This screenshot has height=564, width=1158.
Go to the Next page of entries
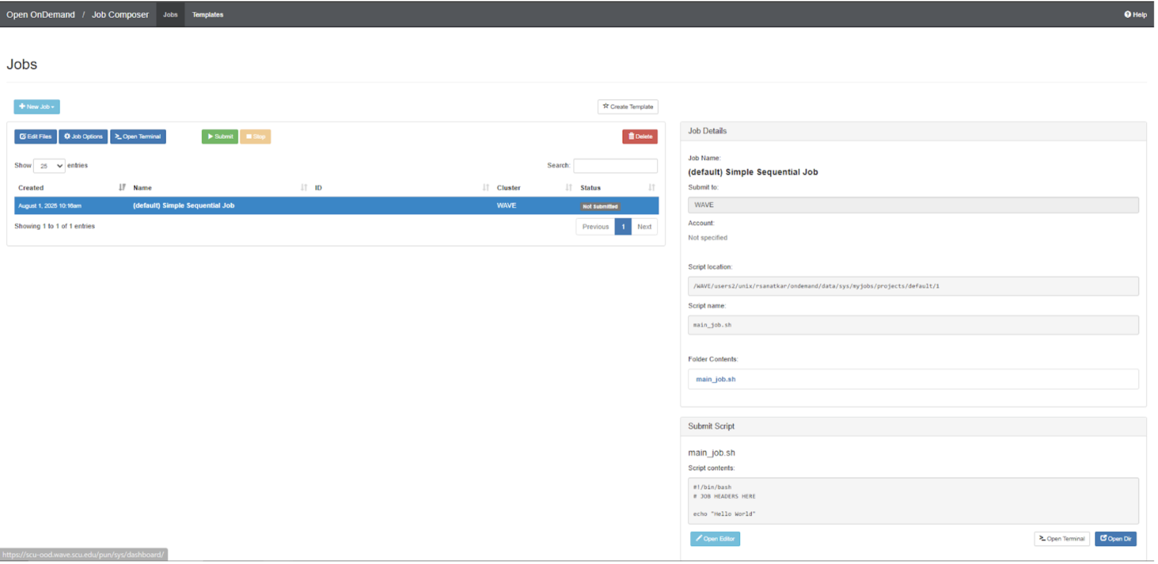point(644,227)
